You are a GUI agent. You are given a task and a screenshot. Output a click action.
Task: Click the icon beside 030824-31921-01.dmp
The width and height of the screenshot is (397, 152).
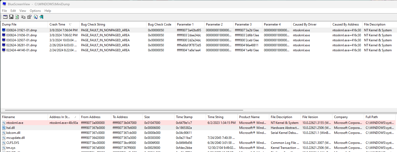4,30
